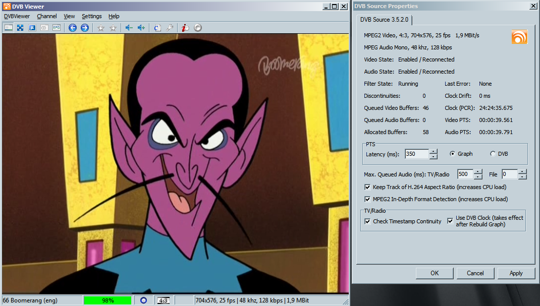The height and width of the screenshot is (306, 540).
Task: Click the previous favourite star icon
Action: (100, 28)
